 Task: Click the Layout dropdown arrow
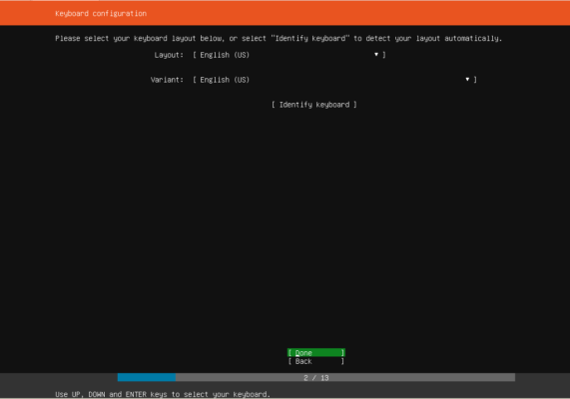[376, 55]
